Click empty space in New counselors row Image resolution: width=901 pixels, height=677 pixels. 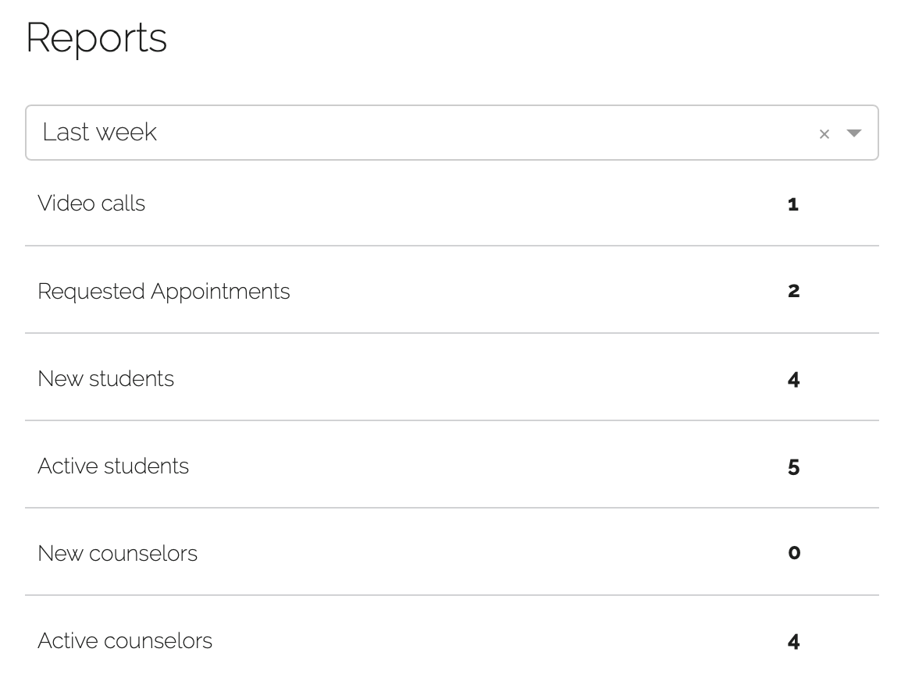pos(468,554)
